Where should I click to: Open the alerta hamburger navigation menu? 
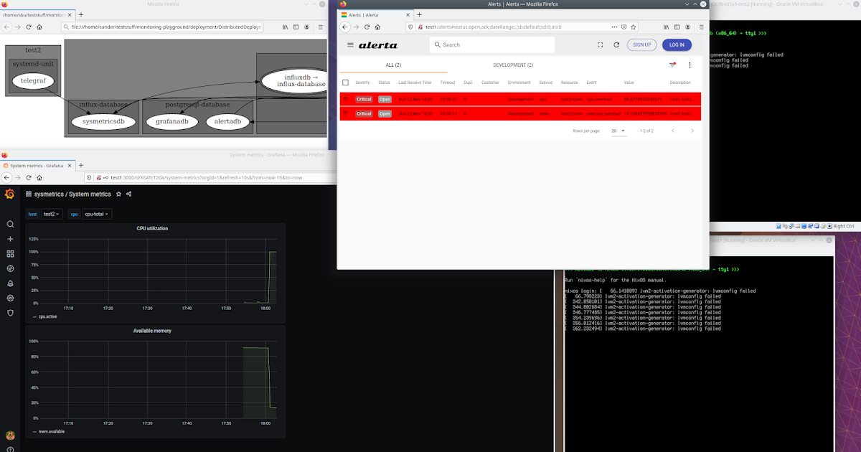click(x=351, y=44)
